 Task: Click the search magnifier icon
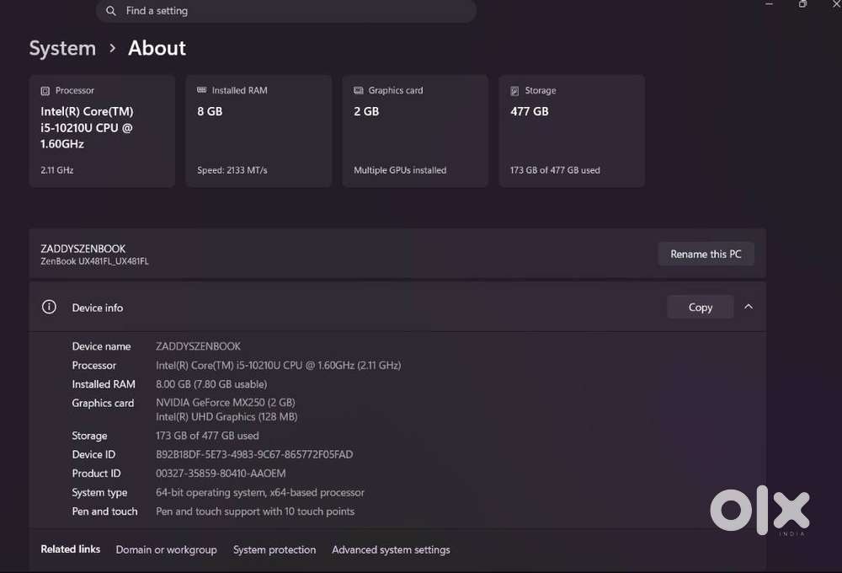110,11
